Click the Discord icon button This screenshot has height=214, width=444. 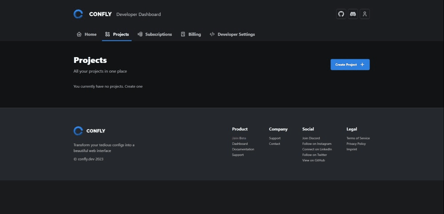[x=353, y=14]
